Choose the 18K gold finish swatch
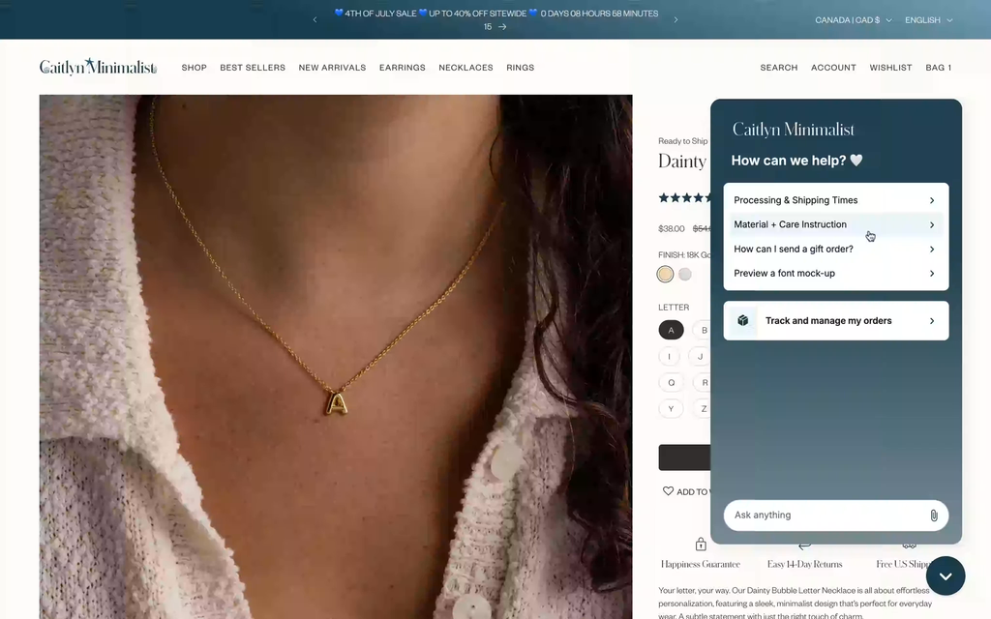 [665, 274]
